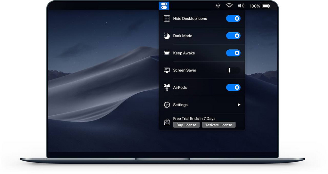
Task: Disable the Dark Mode toggle
Action: 233,36
